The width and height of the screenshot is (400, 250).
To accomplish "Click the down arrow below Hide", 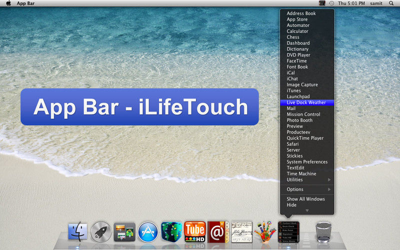I will pyautogui.click(x=307, y=210).
